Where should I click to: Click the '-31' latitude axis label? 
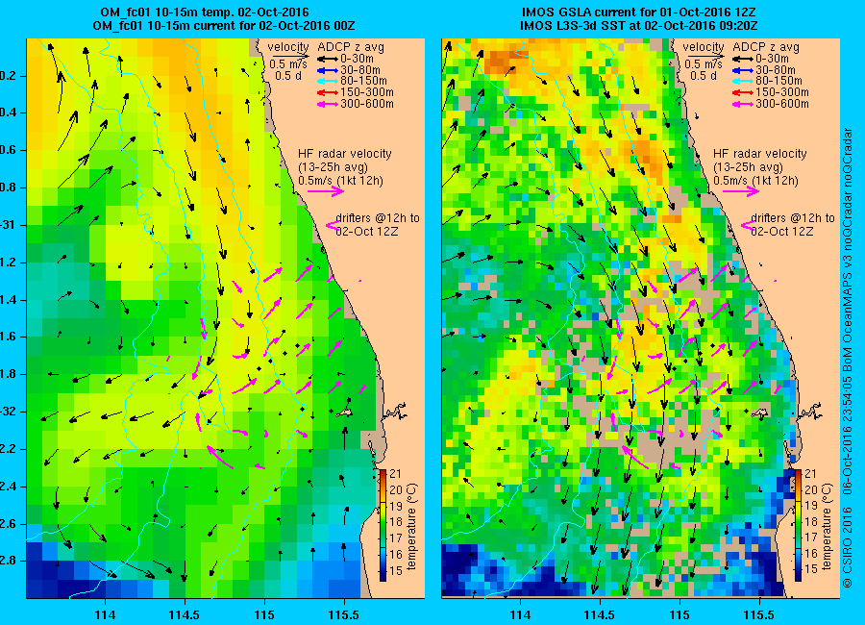[x=7, y=225]
